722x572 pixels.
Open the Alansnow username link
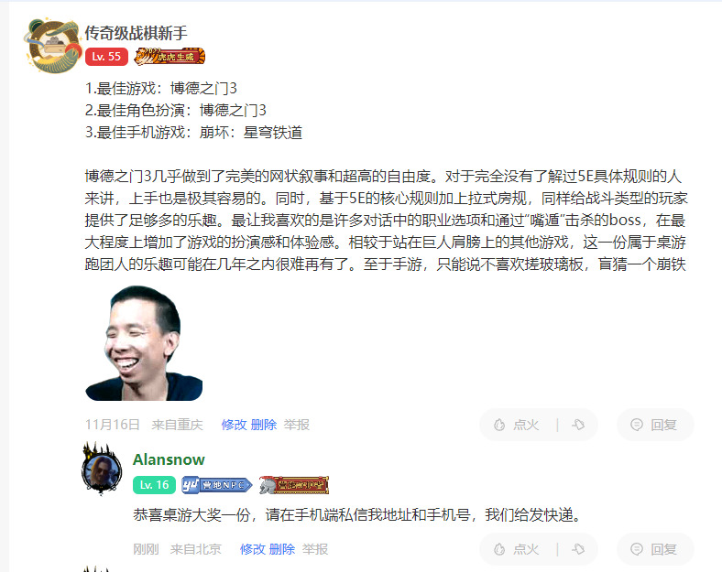pyautogui.click(x=169, y=459)
